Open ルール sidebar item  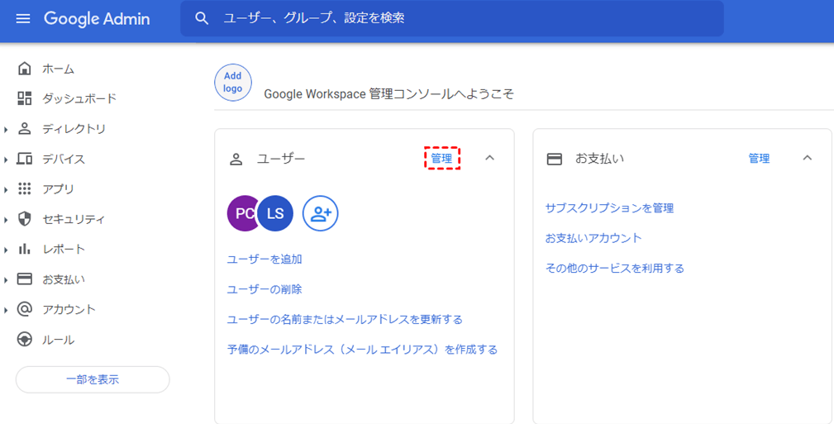tap(59, 340)
